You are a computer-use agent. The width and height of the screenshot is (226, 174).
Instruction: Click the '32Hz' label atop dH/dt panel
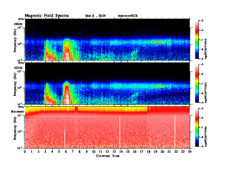21,19
